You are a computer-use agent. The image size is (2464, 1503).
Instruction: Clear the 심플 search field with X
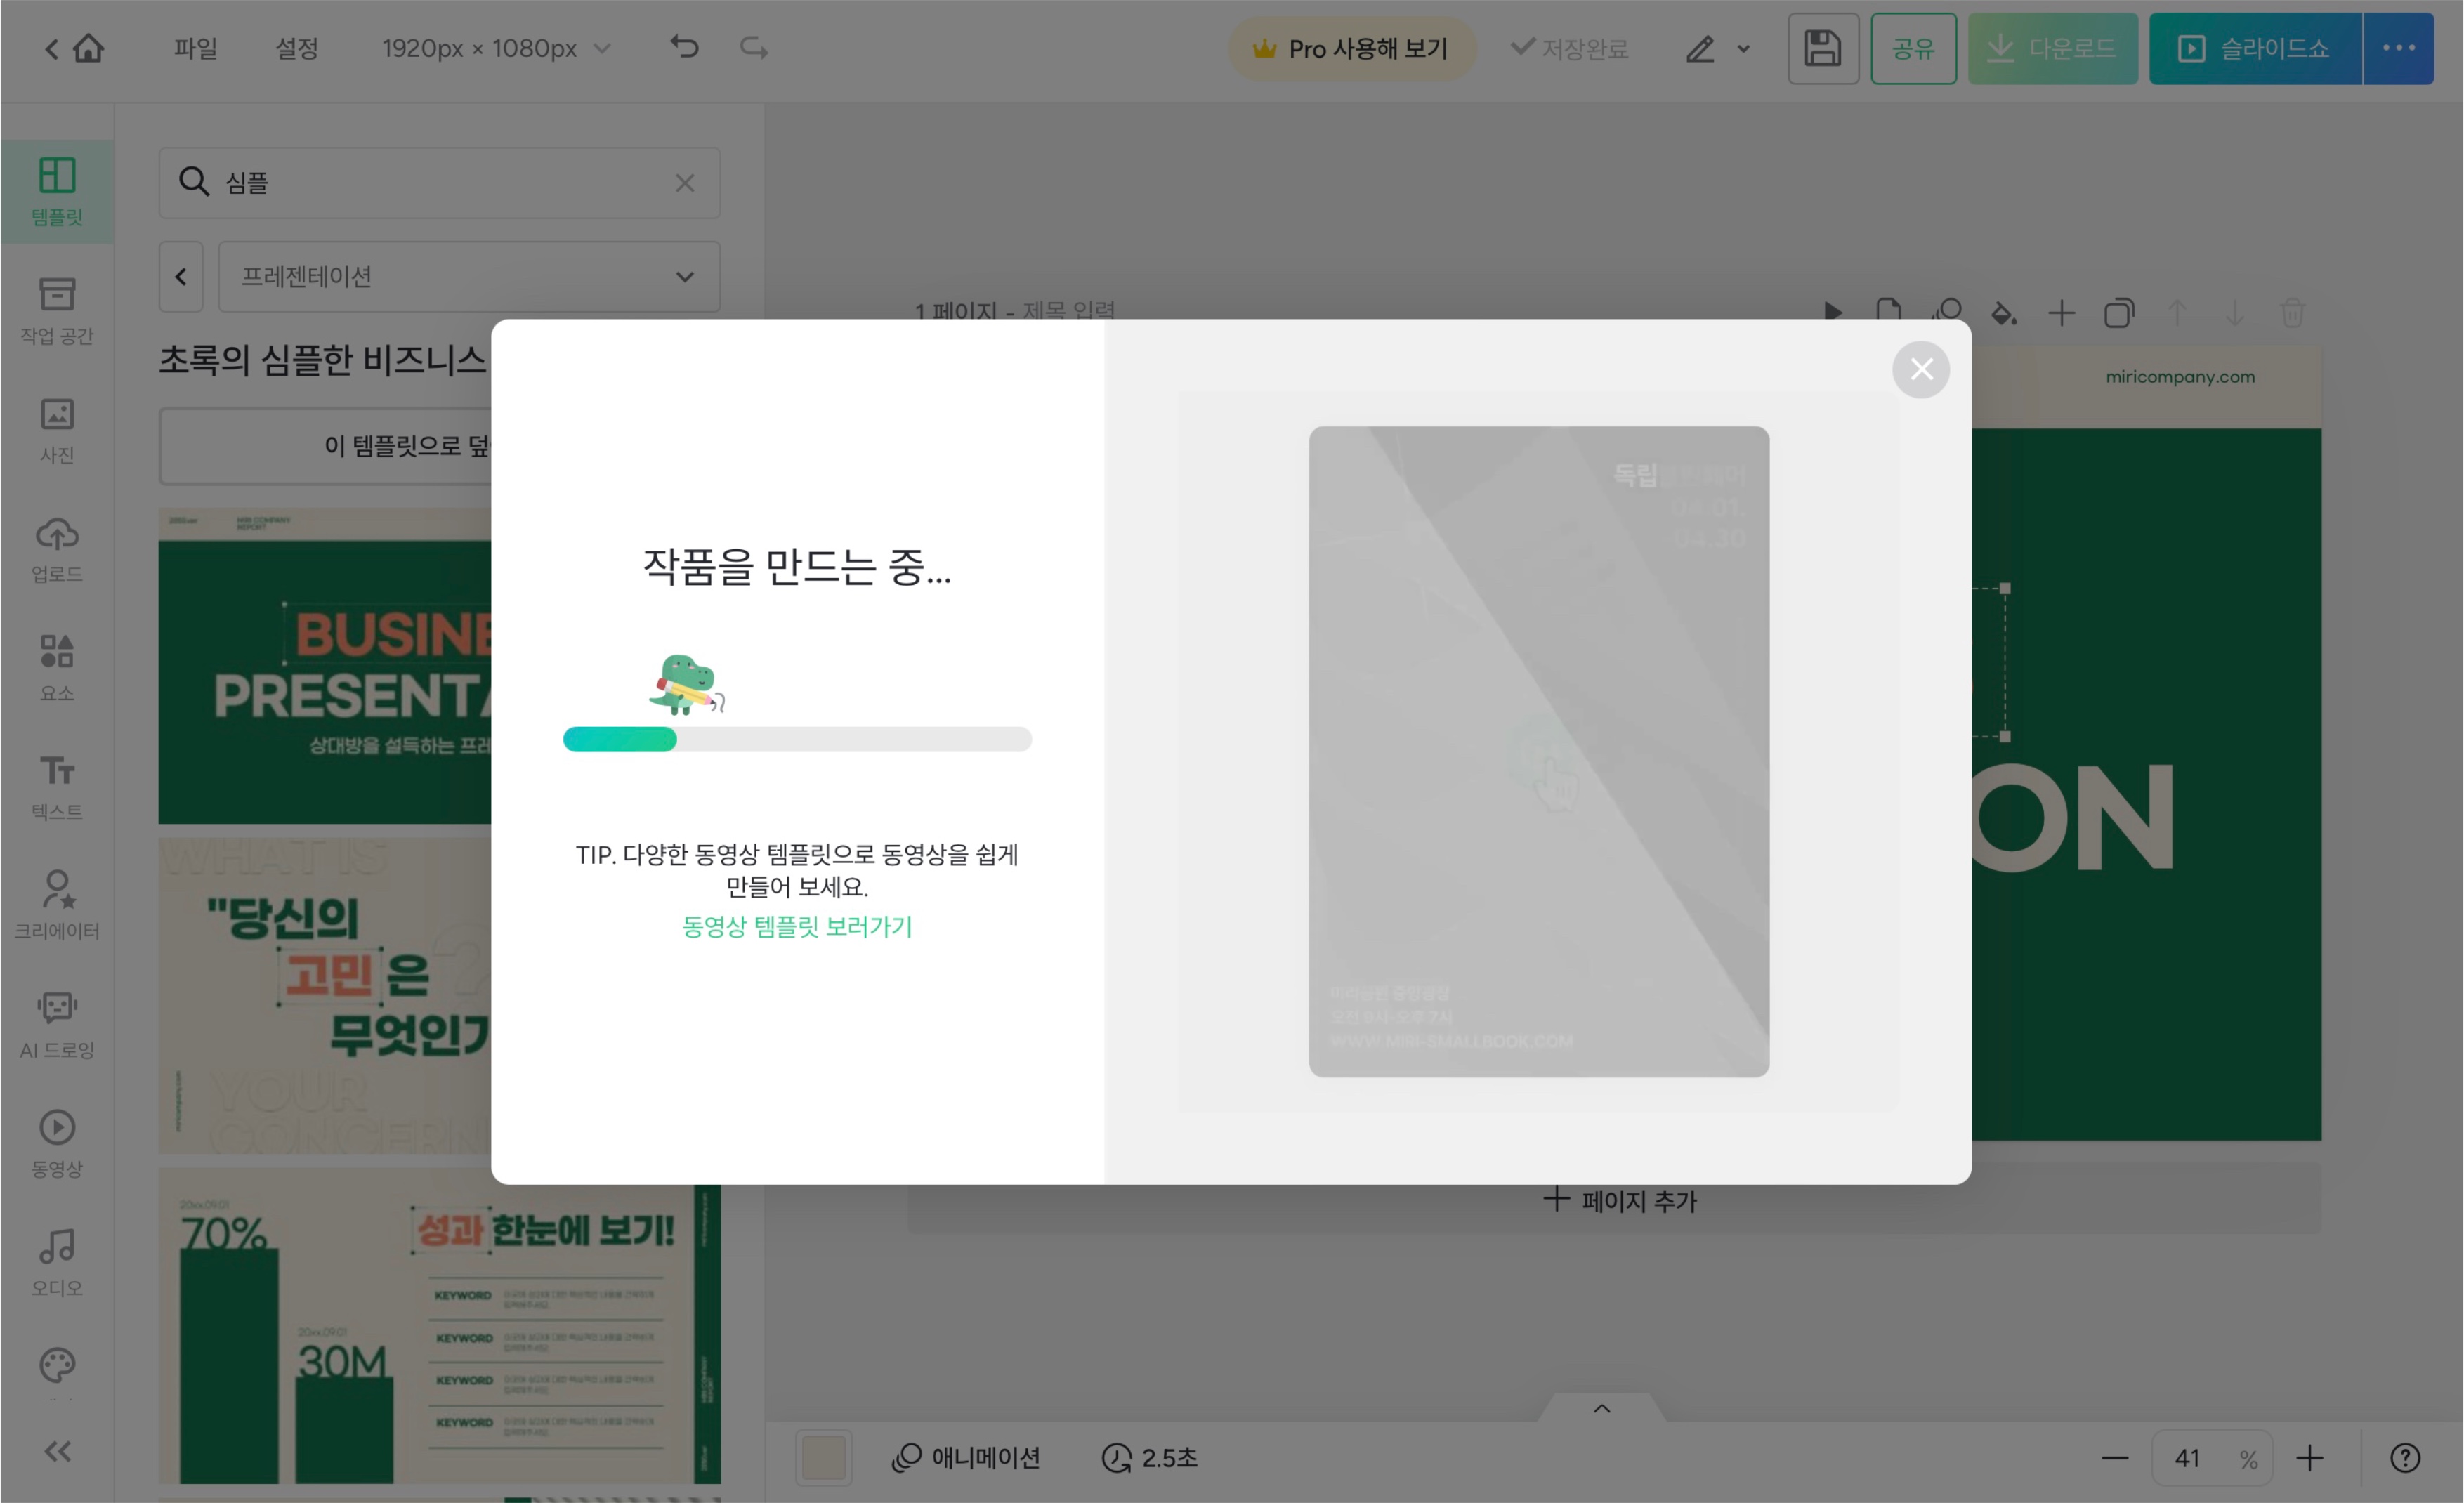(x=685, y=183)
